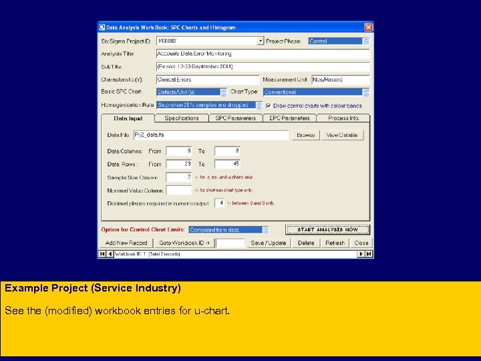Go to next record arrow

coord(361,254)
